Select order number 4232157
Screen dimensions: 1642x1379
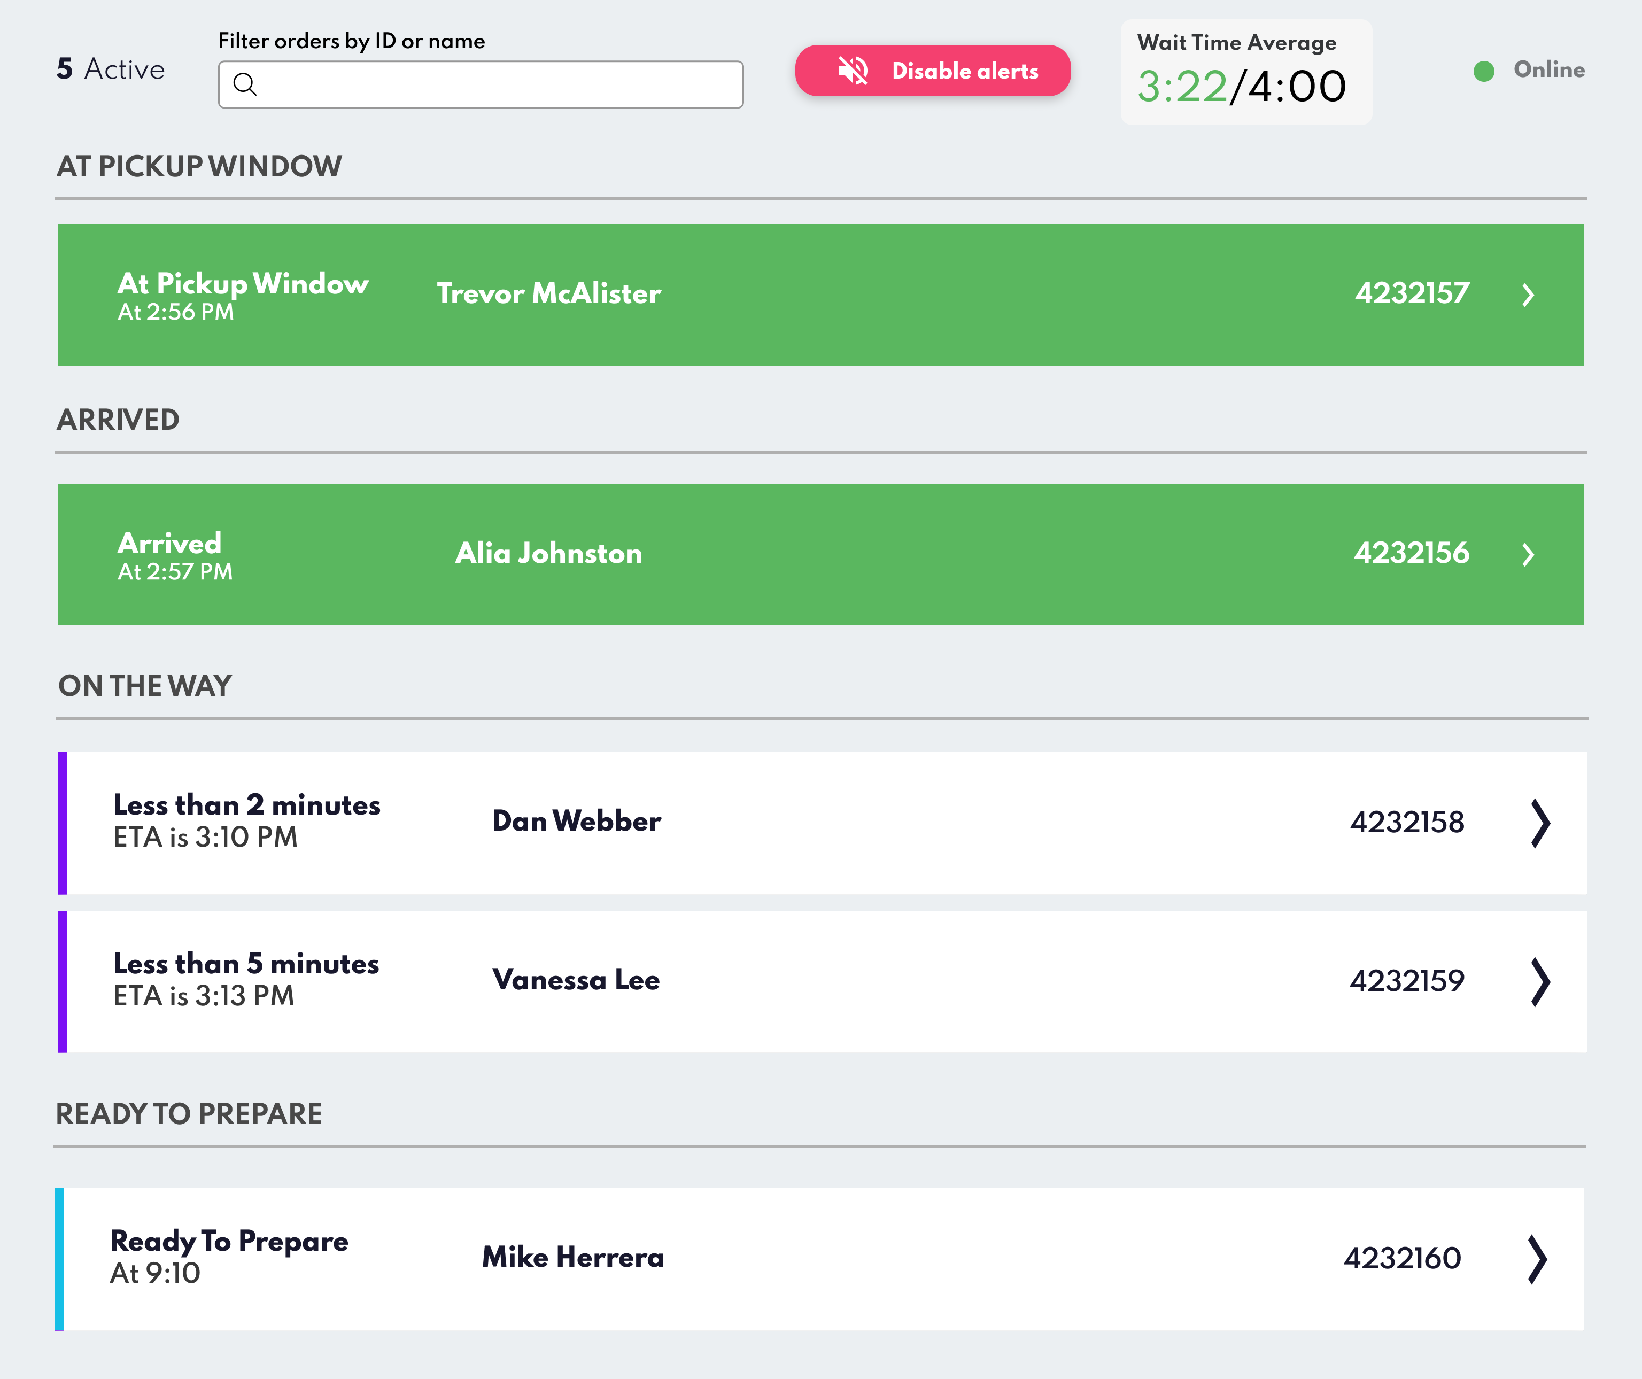coord(1411,293)
